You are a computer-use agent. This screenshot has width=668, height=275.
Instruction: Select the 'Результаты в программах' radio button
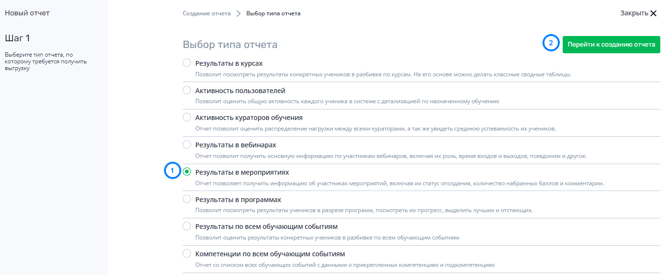187,199
